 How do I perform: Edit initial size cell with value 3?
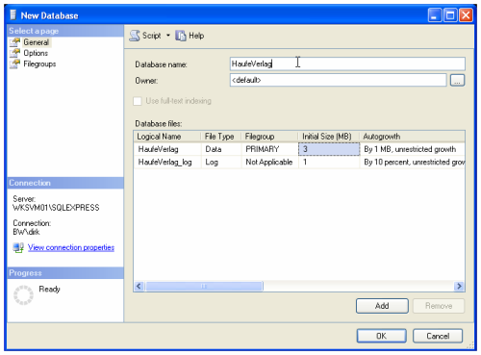point(329,149)
